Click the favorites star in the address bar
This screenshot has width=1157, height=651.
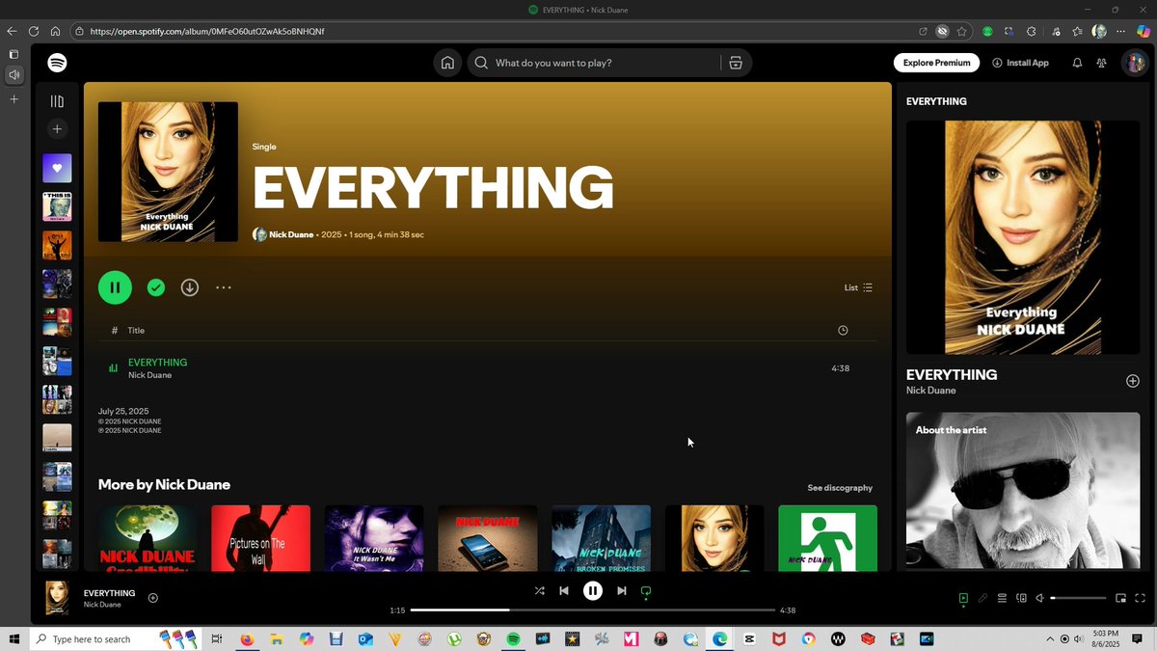(961, 31)
